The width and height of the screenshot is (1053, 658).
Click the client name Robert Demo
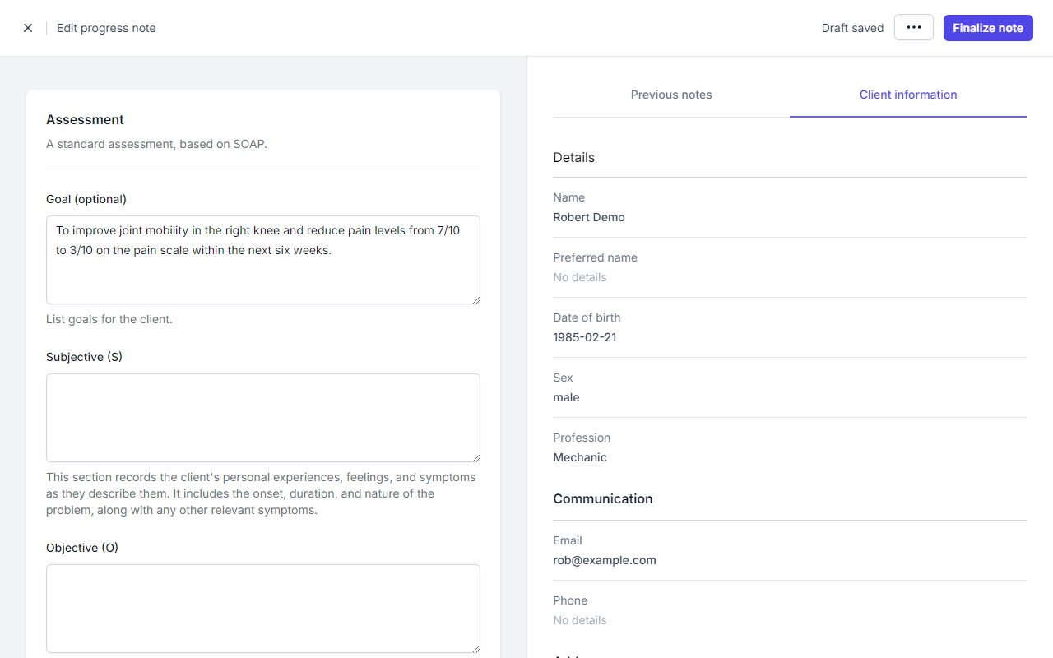coord(589,217)
